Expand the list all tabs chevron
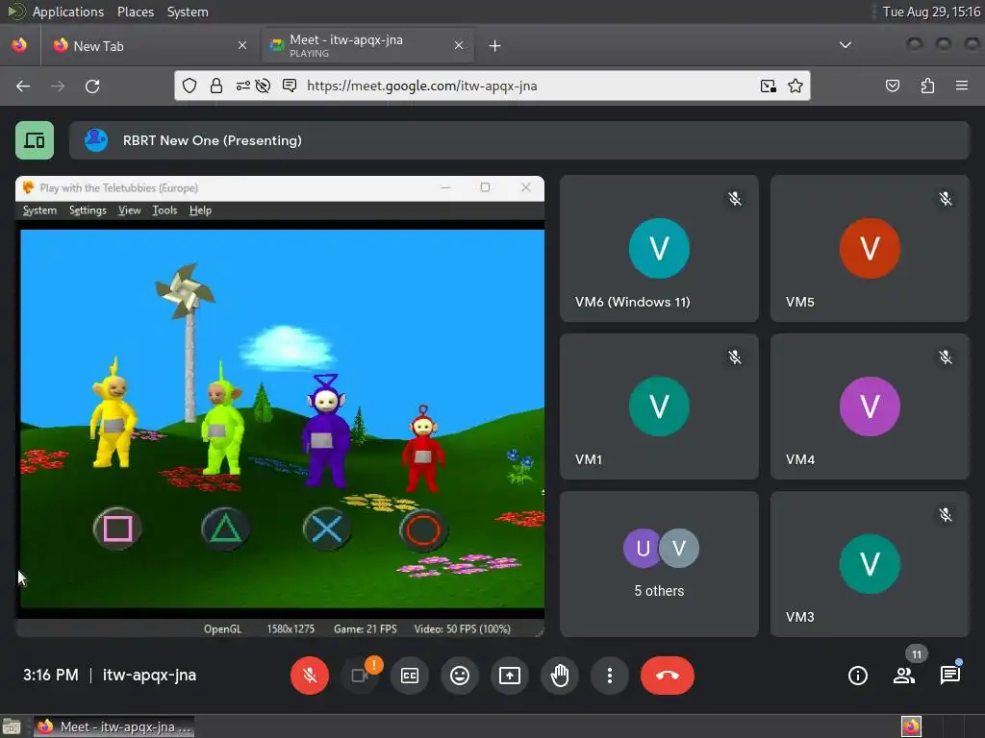Image resolution: width=985 pixels, height=738 pixels. (x=846, y=45)
